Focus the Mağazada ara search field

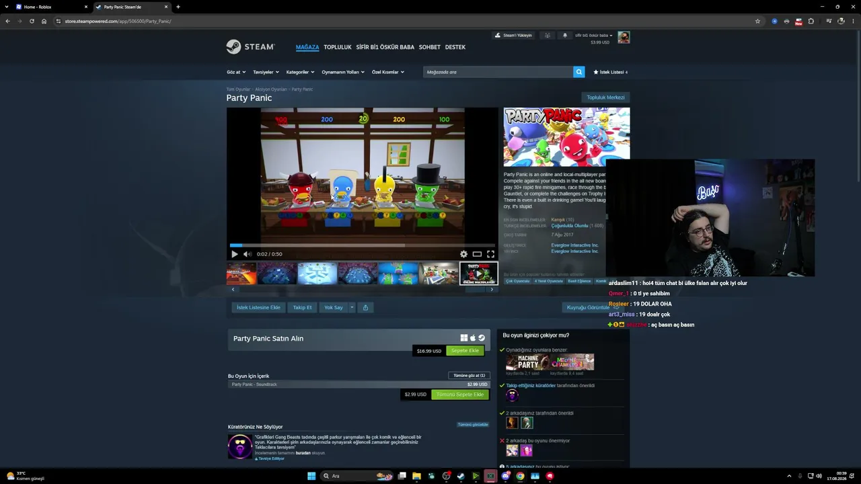[x=498, y=72]
